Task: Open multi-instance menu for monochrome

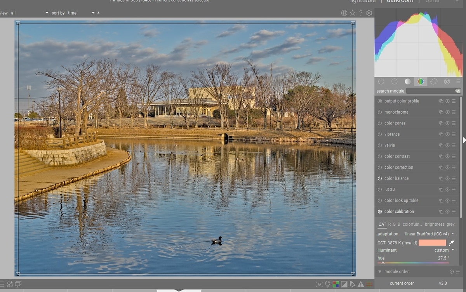Action: click(x=441, y=112)
